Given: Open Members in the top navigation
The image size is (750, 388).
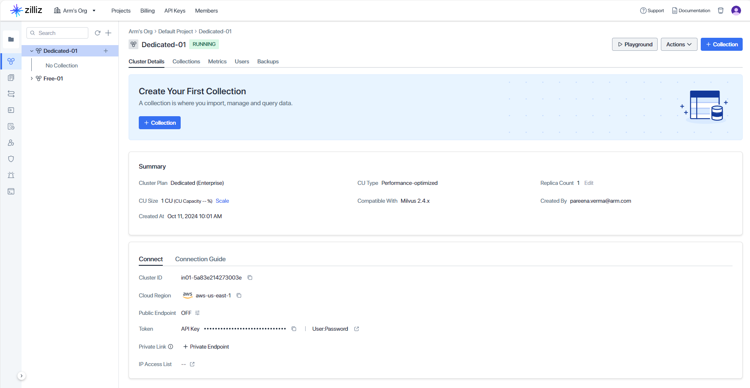Looking at the screenshot, I should (x=206, y=11).
